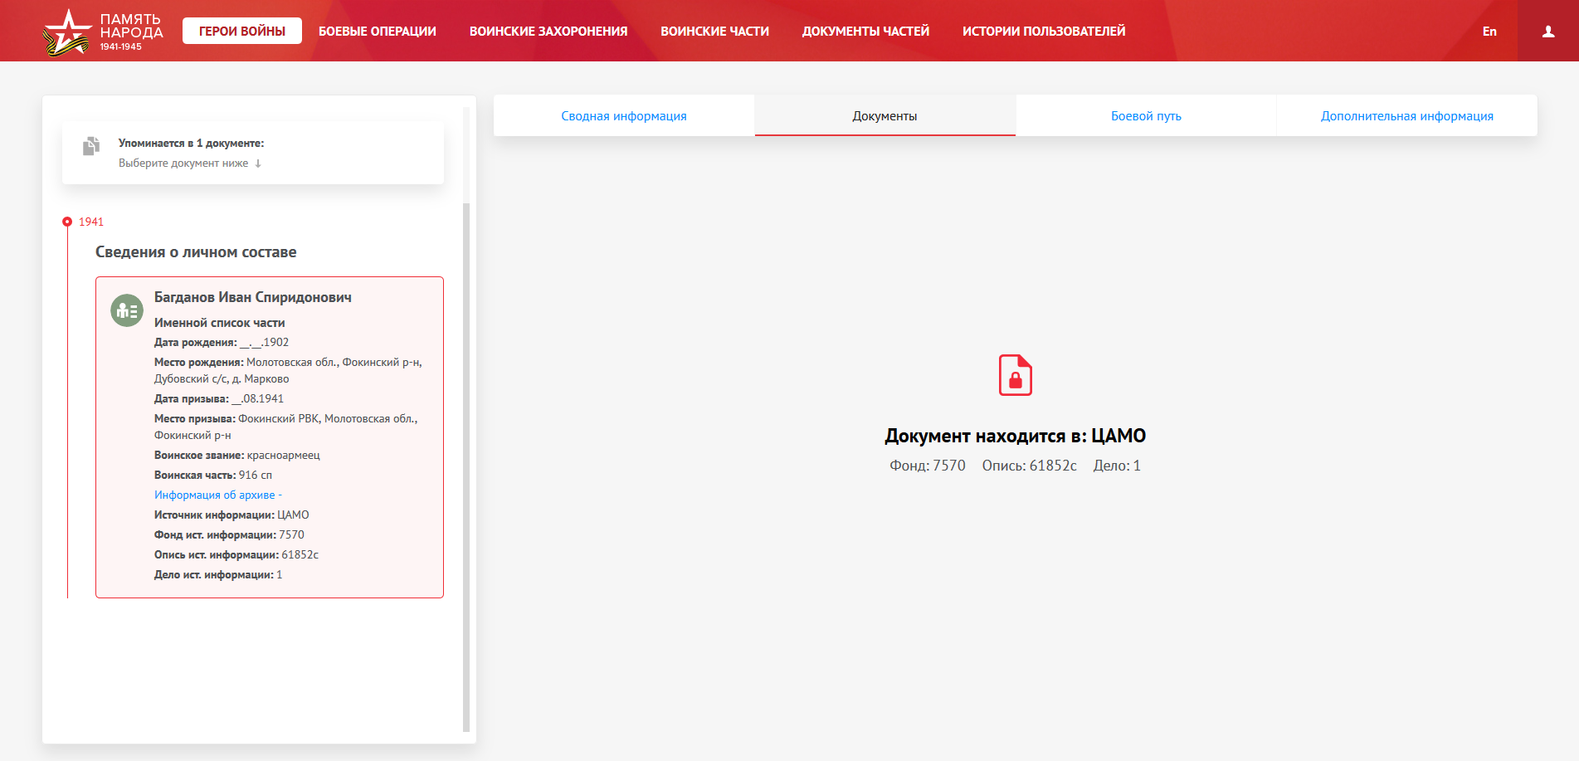
Task: Click Опись ист. информации: 61852с line
Action: [236, 554]
